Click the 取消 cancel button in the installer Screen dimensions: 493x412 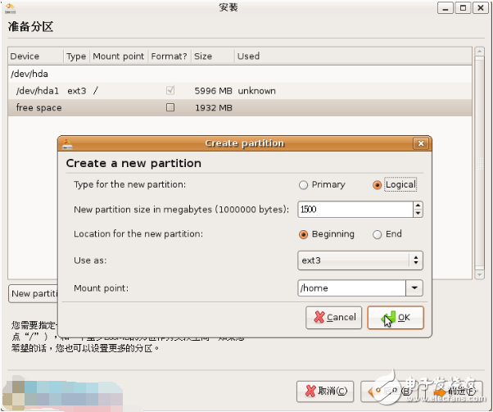pos(326,391)
